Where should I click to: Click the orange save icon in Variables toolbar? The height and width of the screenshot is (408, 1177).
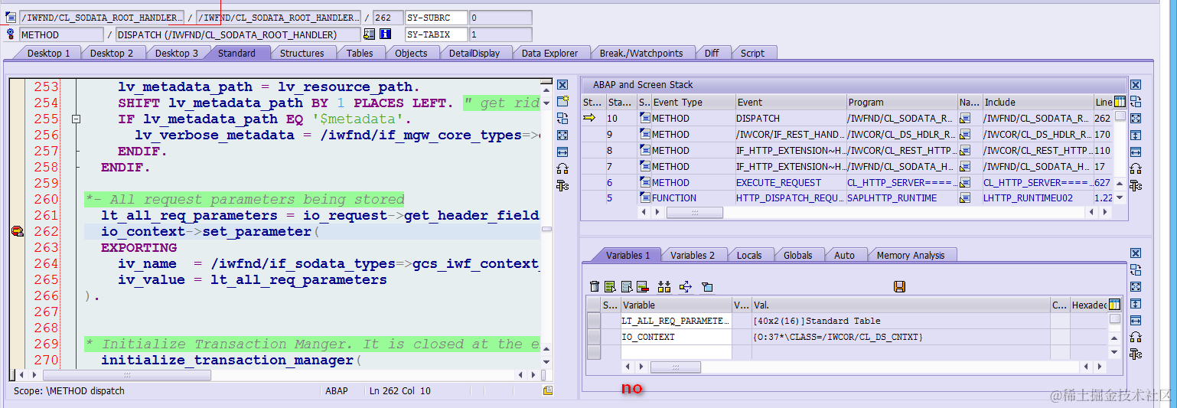click(899, 286)
